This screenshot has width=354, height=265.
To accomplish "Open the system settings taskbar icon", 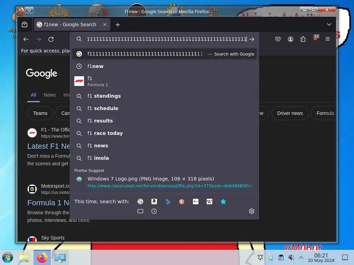I will pyautogui.click(x=60, y=257).
